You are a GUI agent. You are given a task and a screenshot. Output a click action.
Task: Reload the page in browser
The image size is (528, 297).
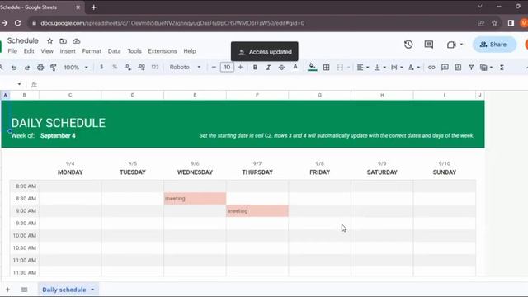point(18,23)
